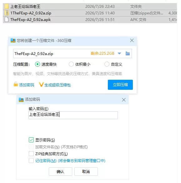Enable ZIP经典加密方式 checkbox
The width and height of the screenshot is (181, 183).
click(x=31, y=154)
